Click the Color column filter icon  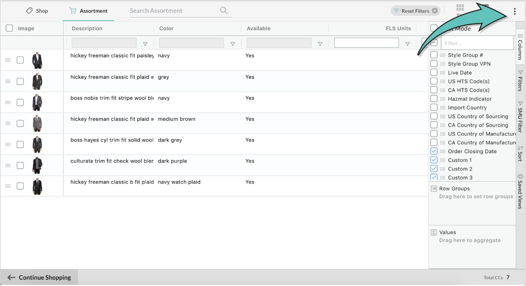pos(233,44)
